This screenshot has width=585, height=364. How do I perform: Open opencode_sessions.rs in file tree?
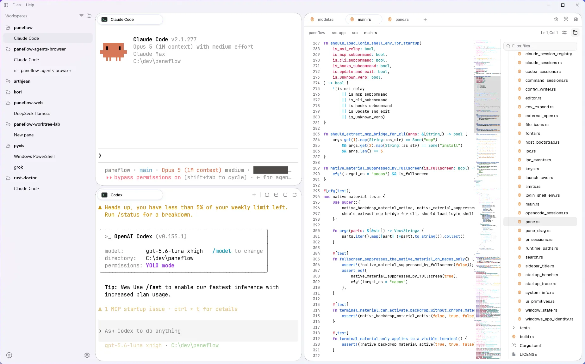[x=546, y=213]
